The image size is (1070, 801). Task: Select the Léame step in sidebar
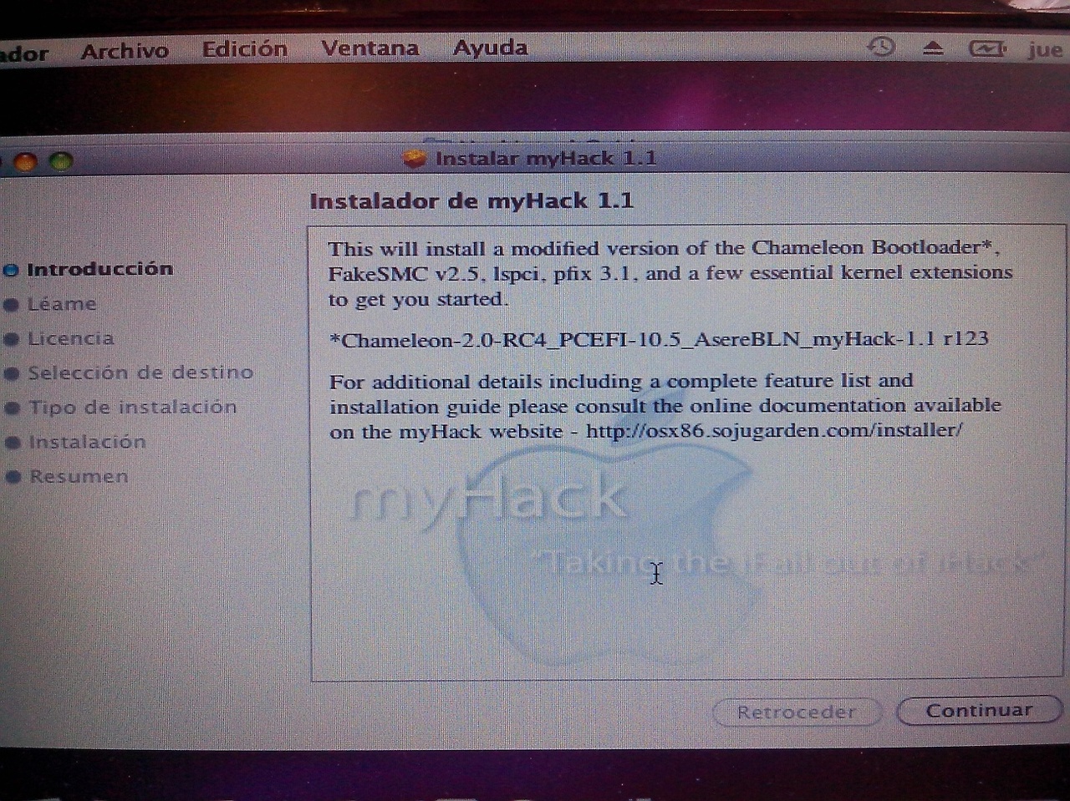pyautogui.click(x=62, y=304)
